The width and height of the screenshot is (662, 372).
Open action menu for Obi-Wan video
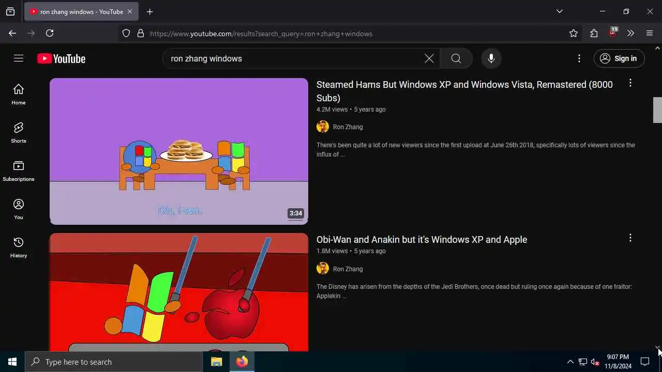click(x=630, y=238)
